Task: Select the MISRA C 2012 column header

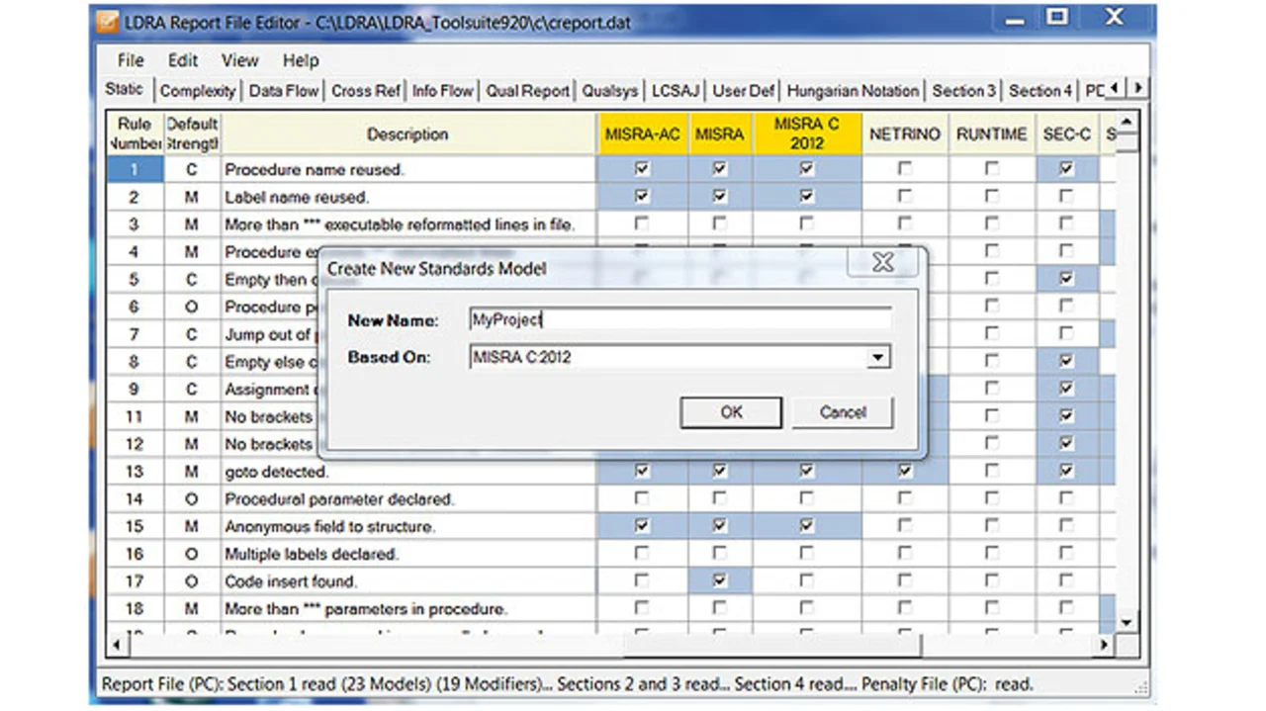Action: [x=806, y=133]
